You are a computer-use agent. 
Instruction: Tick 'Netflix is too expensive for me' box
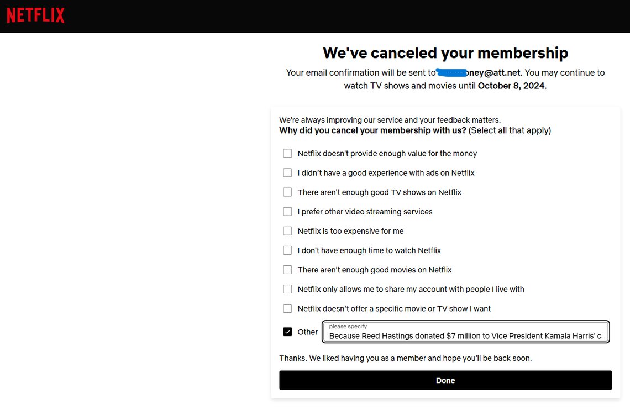(287, 230)
